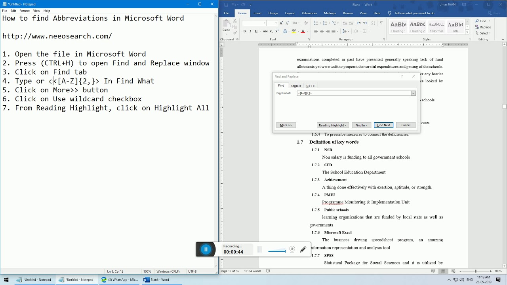Click the More >> button
Image resolution: width=507 pixels, height=285 pixels.
[x=286, y=125]
